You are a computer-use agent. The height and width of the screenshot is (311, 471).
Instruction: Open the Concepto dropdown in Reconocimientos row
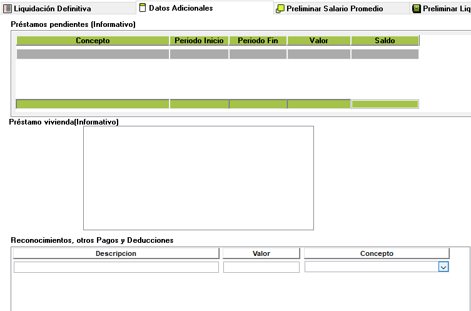[443, 267]
